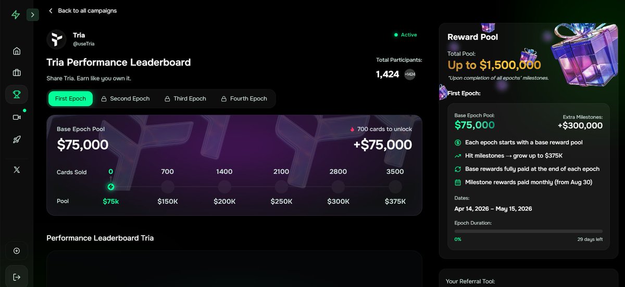Click the lightning bolt logo in sidebar
This screenshot has height=287, width=625.
pyautogui.click(x=16, y=15)
